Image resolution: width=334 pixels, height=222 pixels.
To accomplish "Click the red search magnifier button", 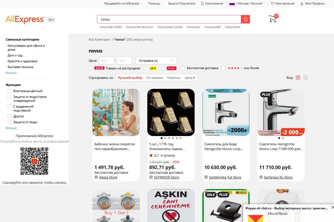I will pos(245,19).
